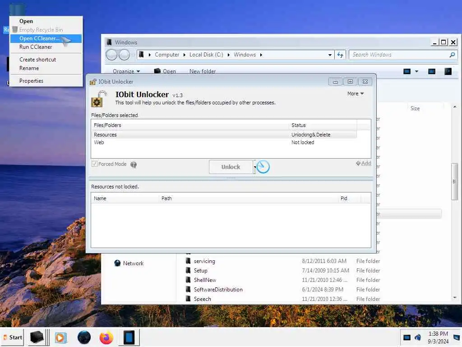Click the Explorer scrollbar down arrow
Viewport: 462px width, 347px height.
455,298
